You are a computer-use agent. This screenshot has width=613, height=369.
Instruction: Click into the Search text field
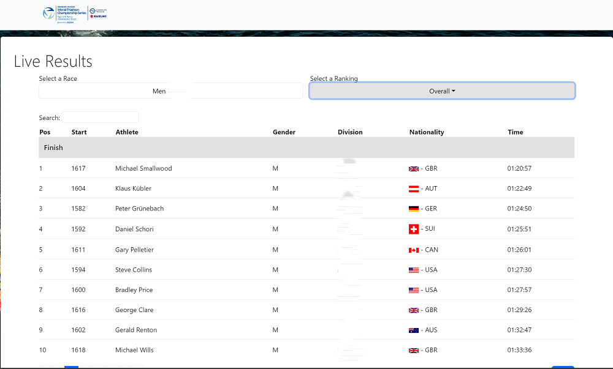(101, 117)
